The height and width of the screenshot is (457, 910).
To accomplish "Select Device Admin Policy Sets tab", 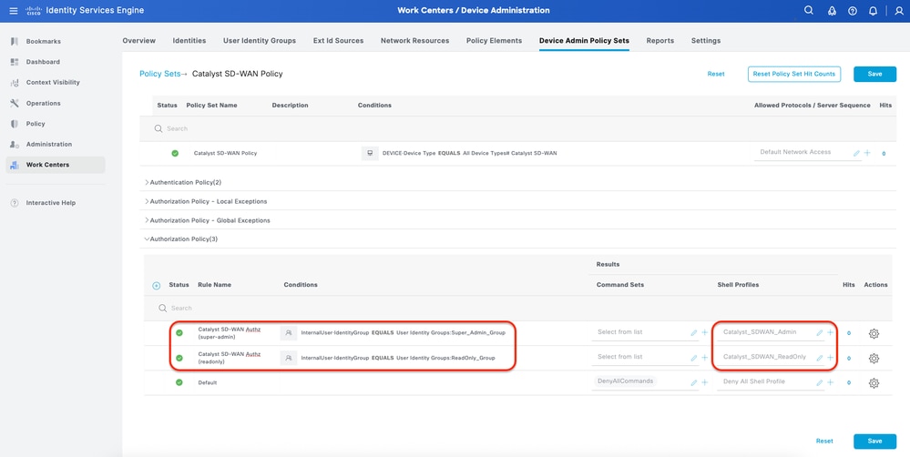I will pyautogui.click(x=584, y=41).
